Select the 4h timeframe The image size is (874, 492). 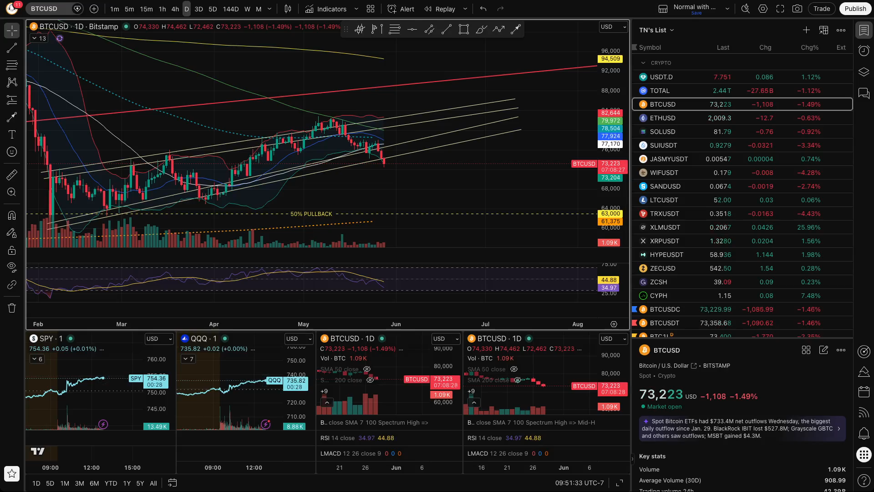(x=175, y=9)
